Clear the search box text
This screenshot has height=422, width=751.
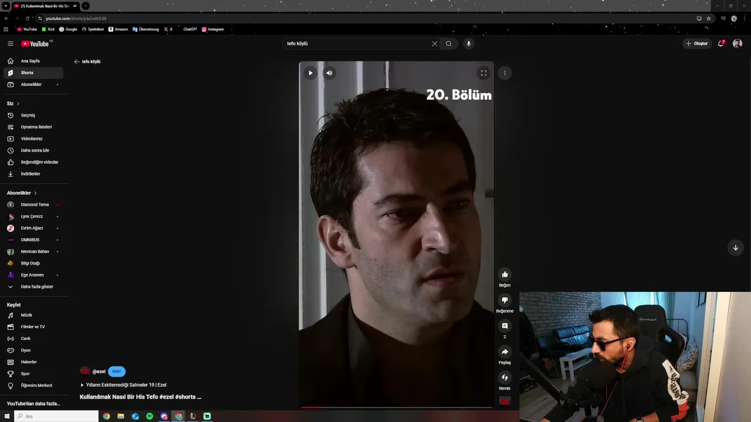435,43
